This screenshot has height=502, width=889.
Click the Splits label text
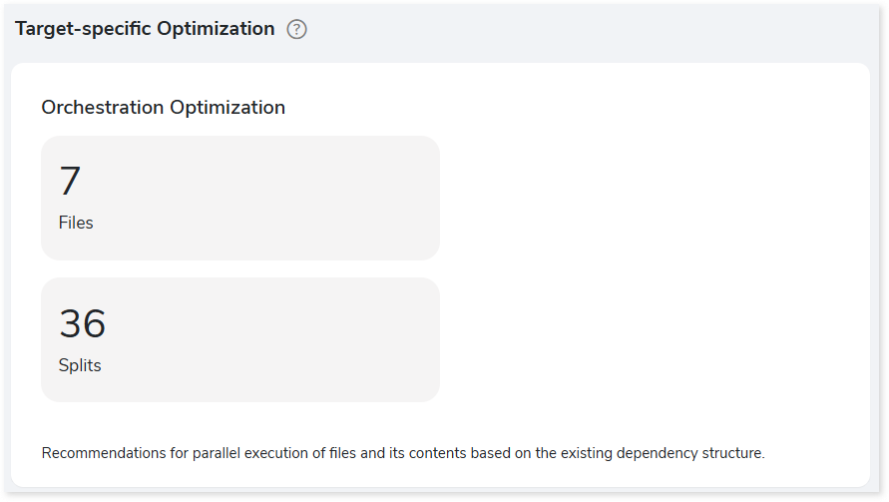point(80,365)
